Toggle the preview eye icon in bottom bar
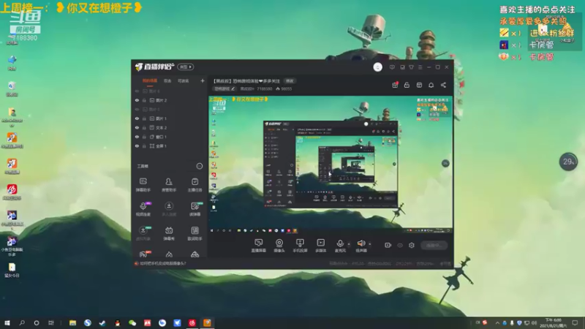 point(400,245)
